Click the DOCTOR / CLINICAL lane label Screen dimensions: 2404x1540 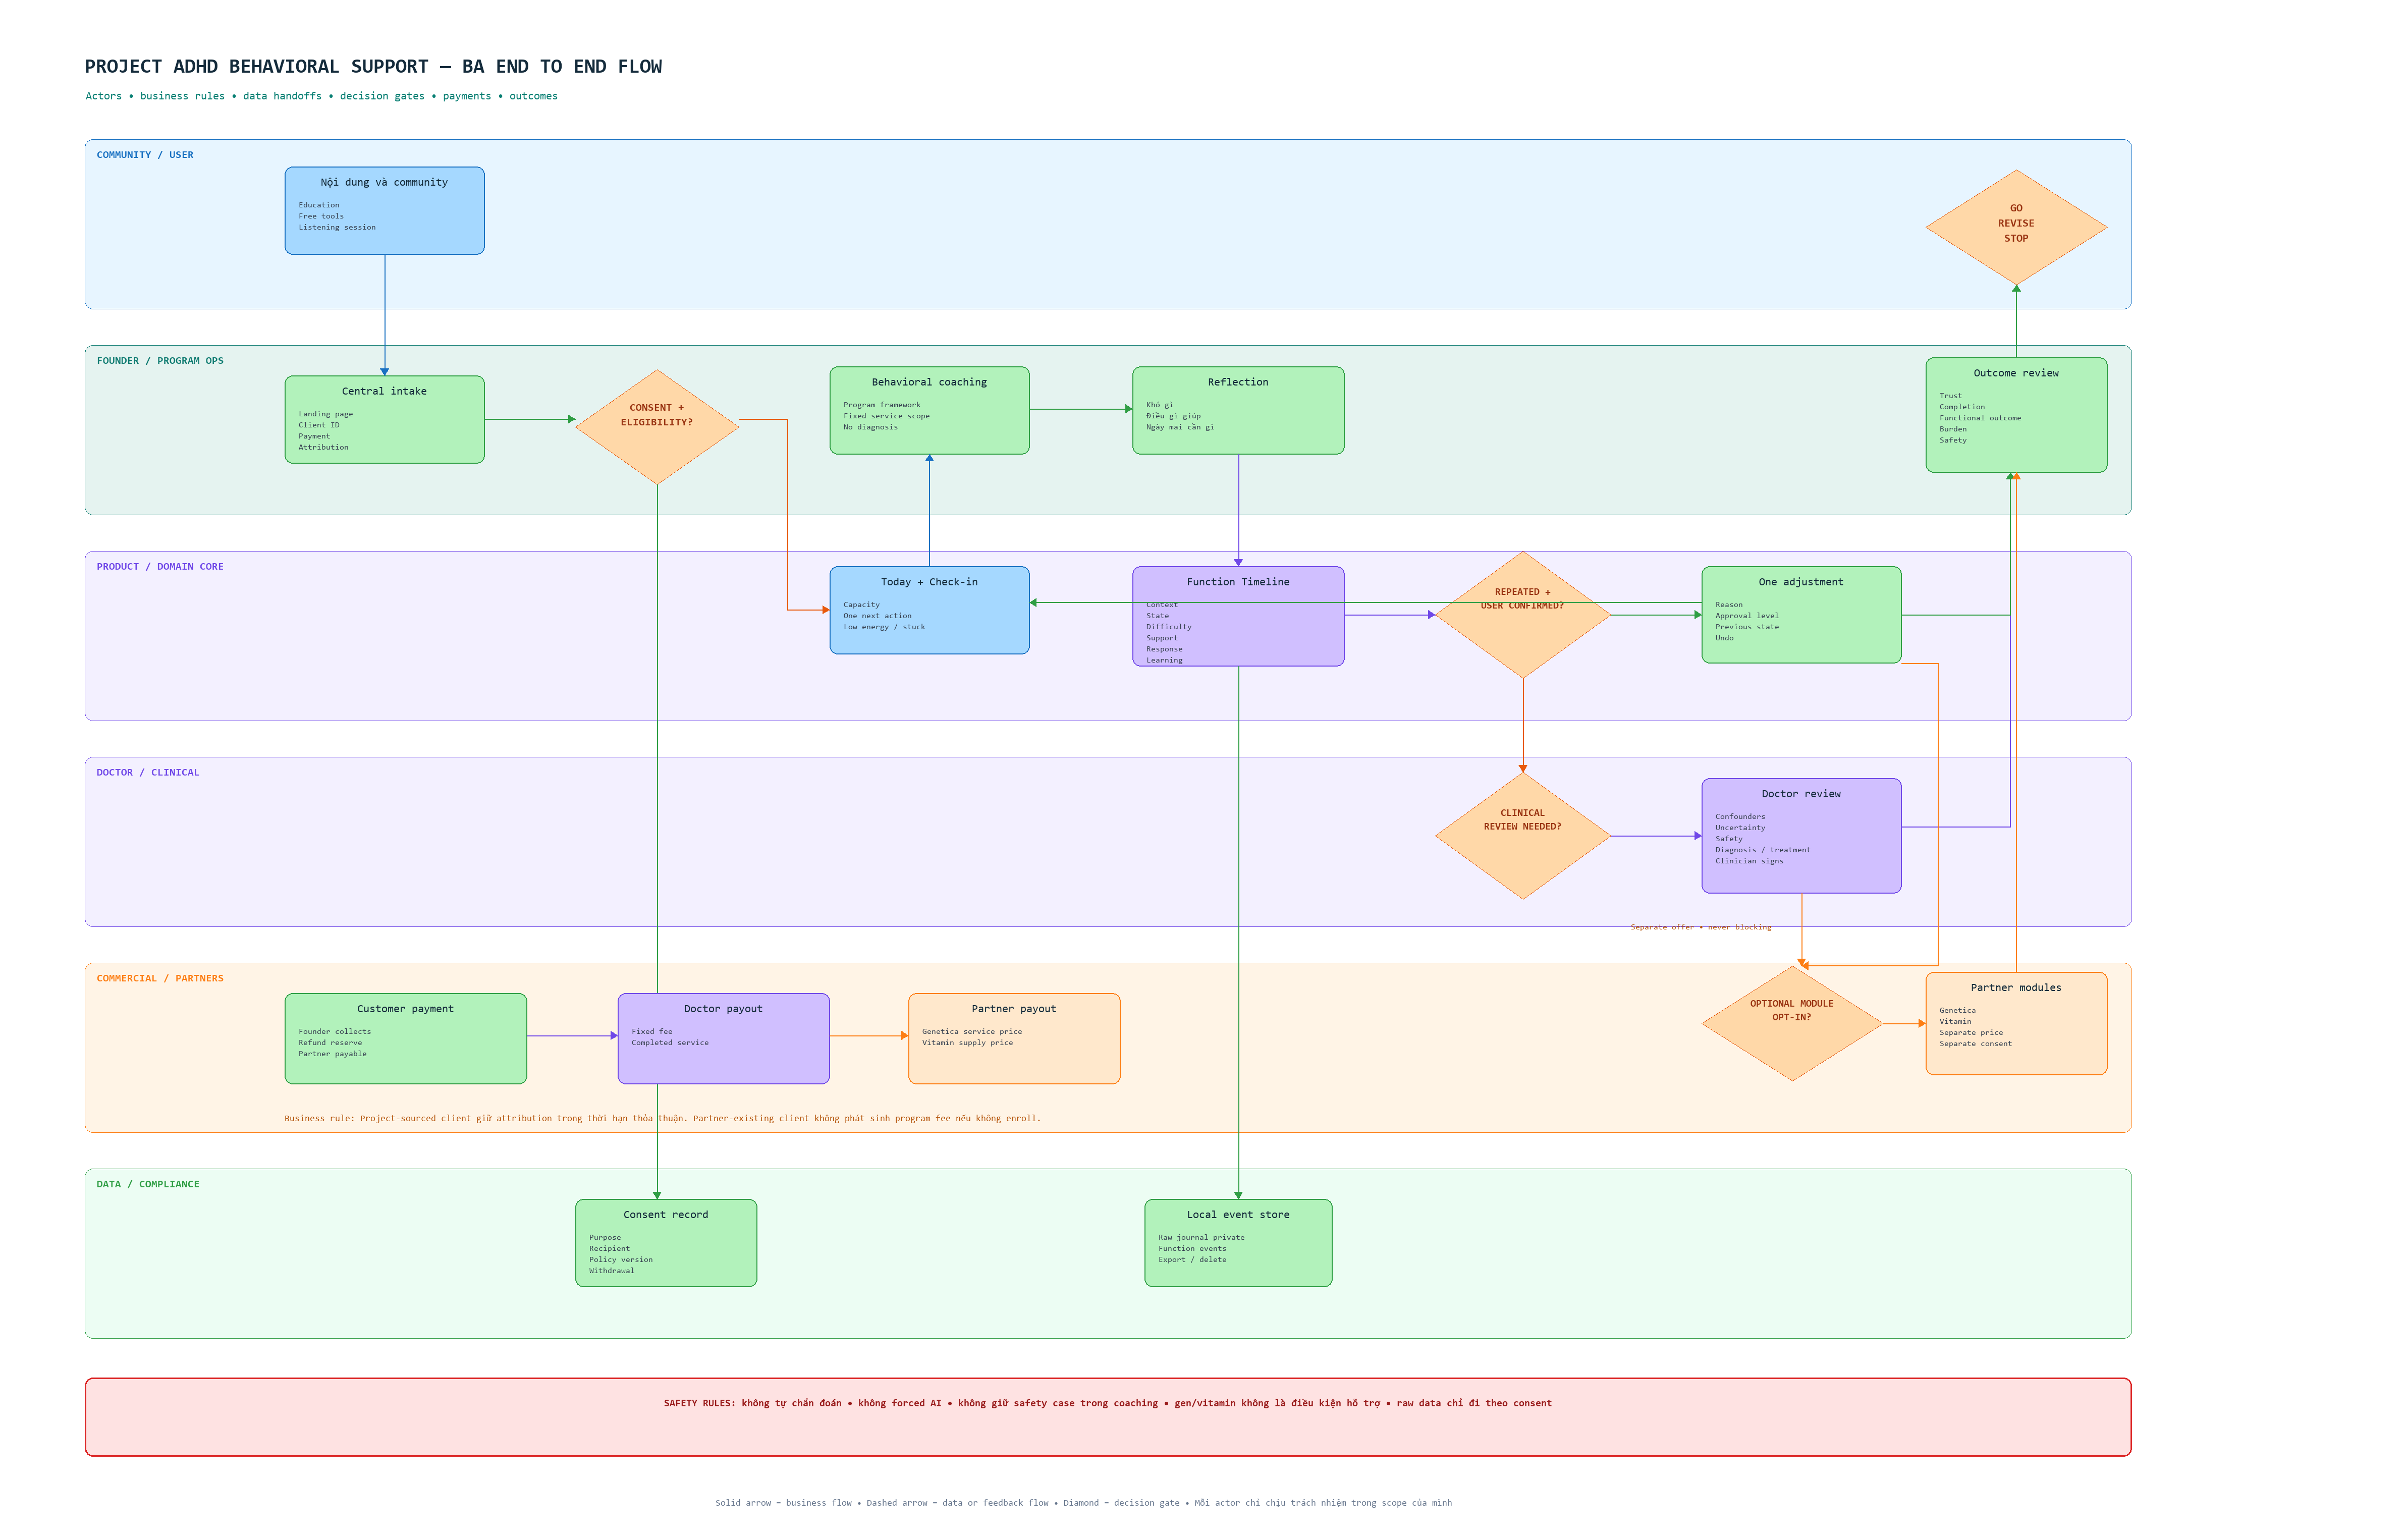coord(148,773)
